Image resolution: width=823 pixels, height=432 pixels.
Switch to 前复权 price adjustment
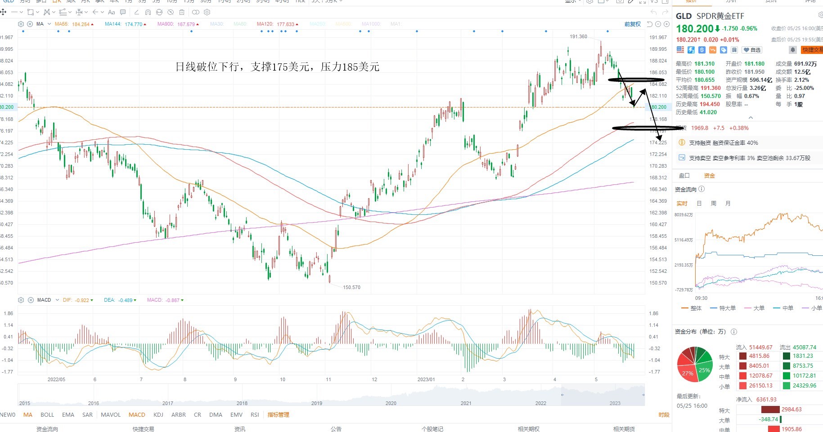pos(632,24)
